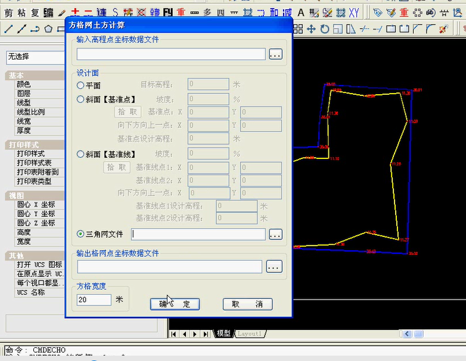This screenshot has height=361, width=466.
Task: Click the 剪 (cut) toolbar icon
Action: click(x=9, y=13)
